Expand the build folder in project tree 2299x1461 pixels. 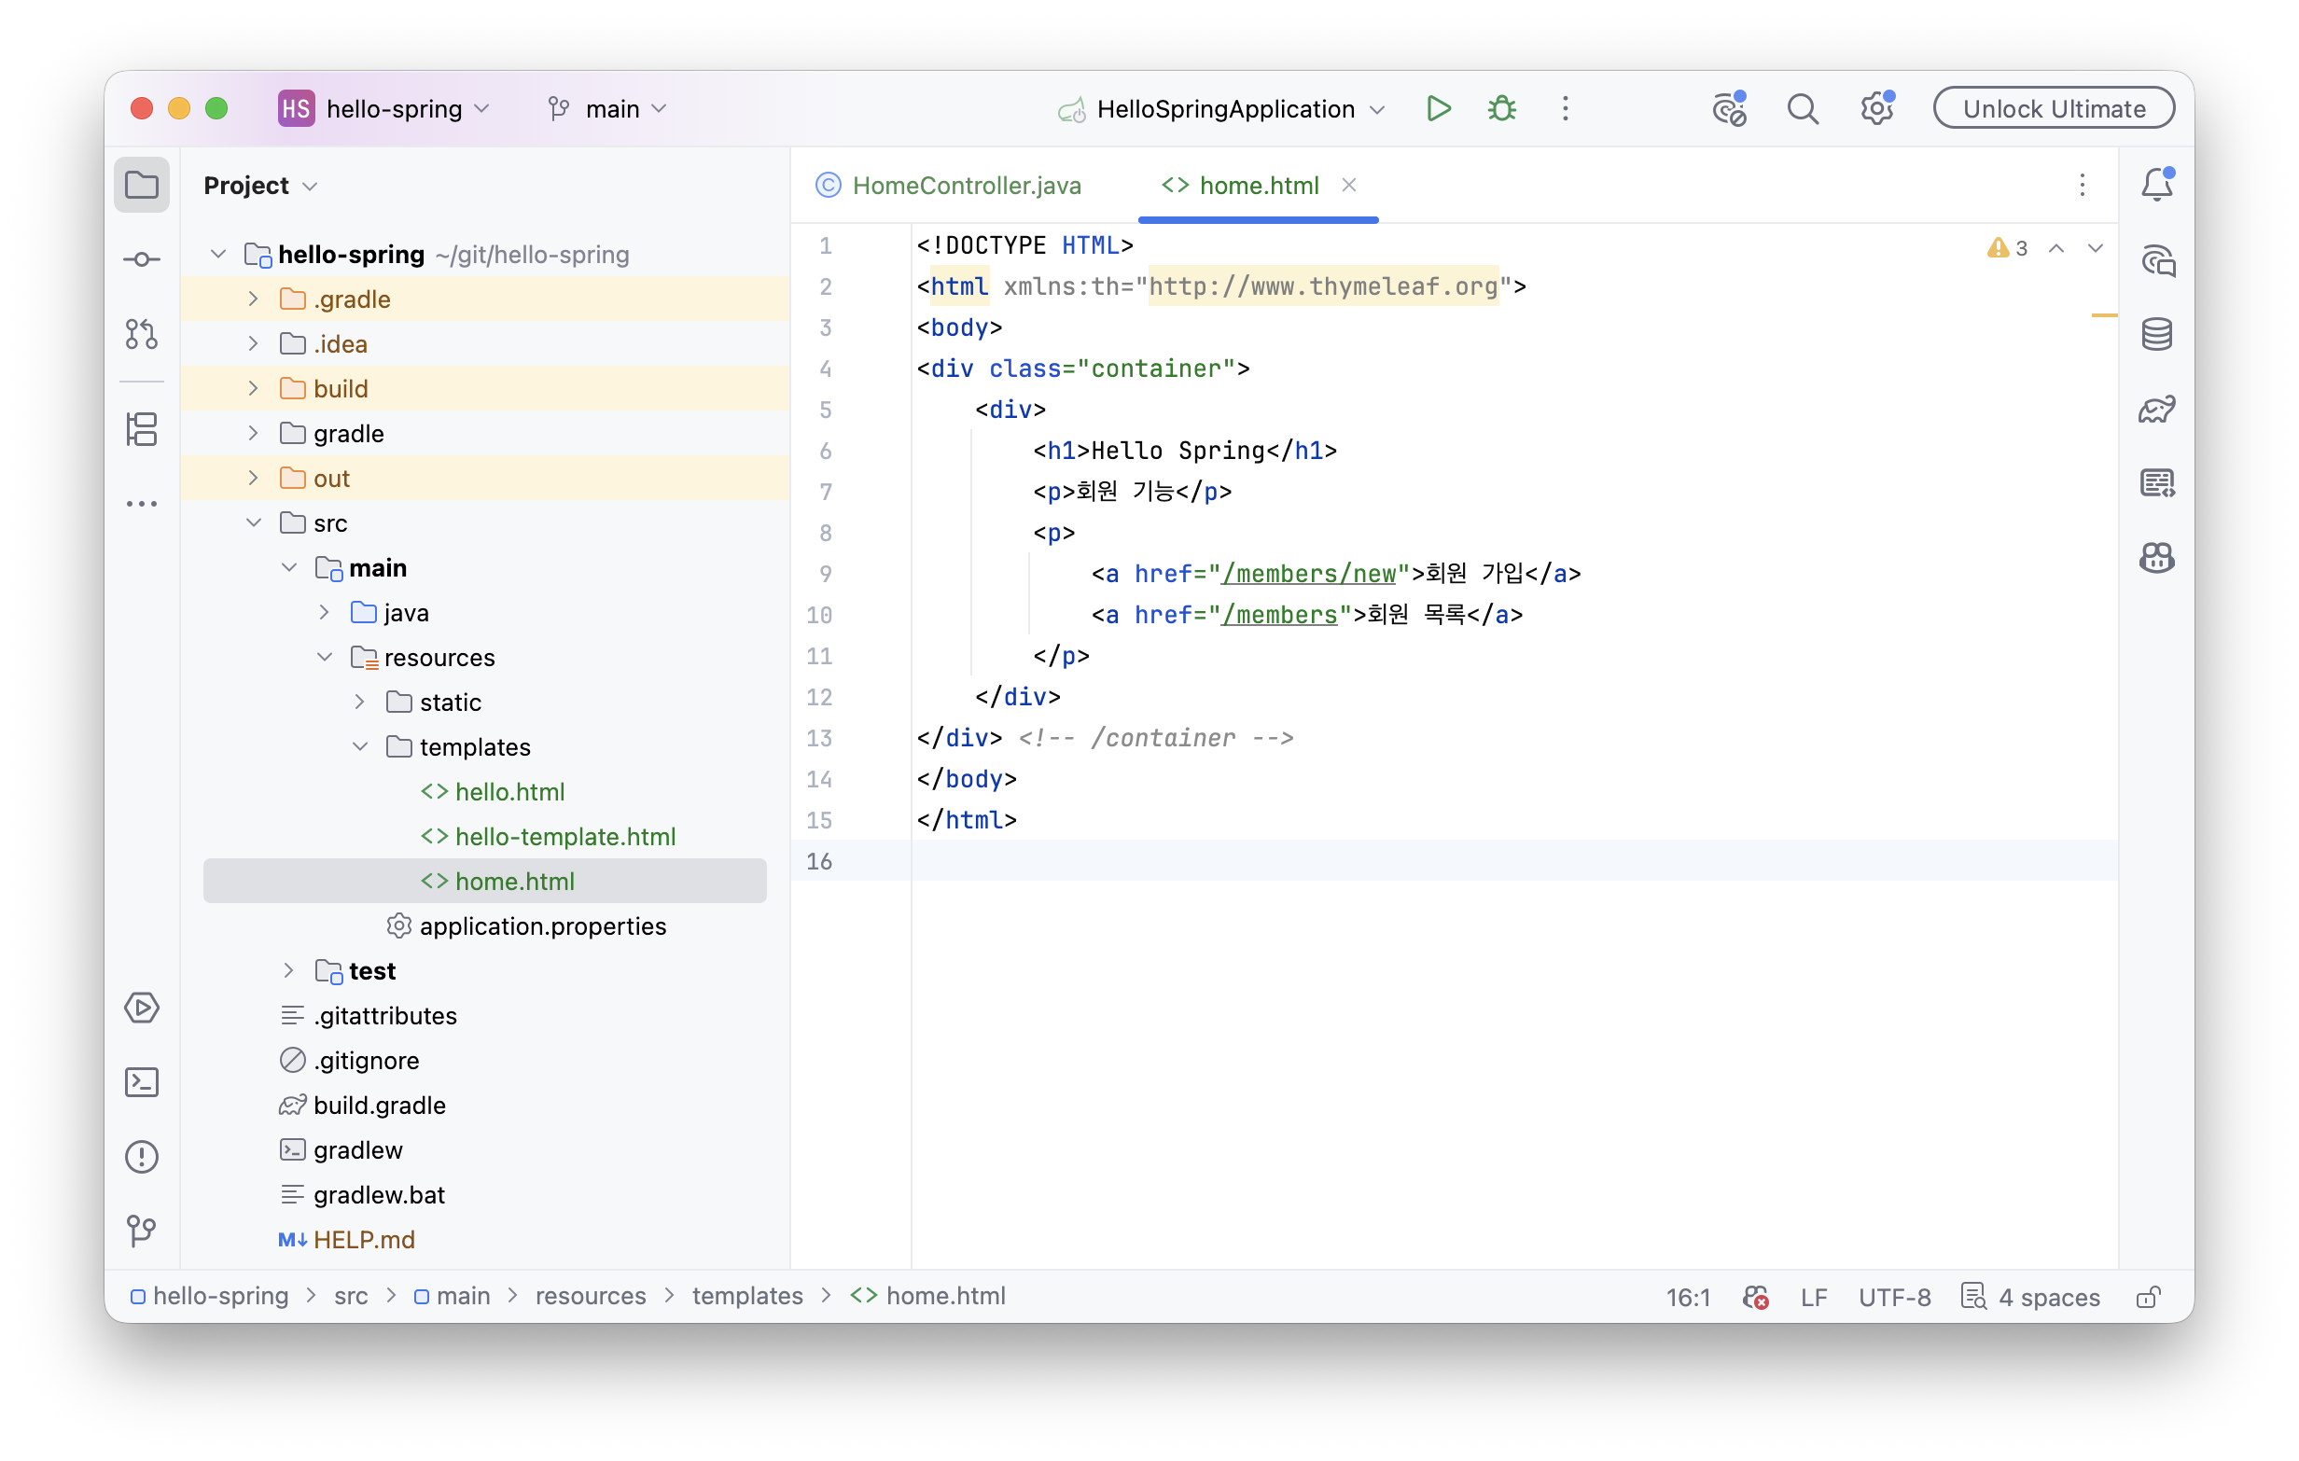pyautogui.click(x=253, y=389)
